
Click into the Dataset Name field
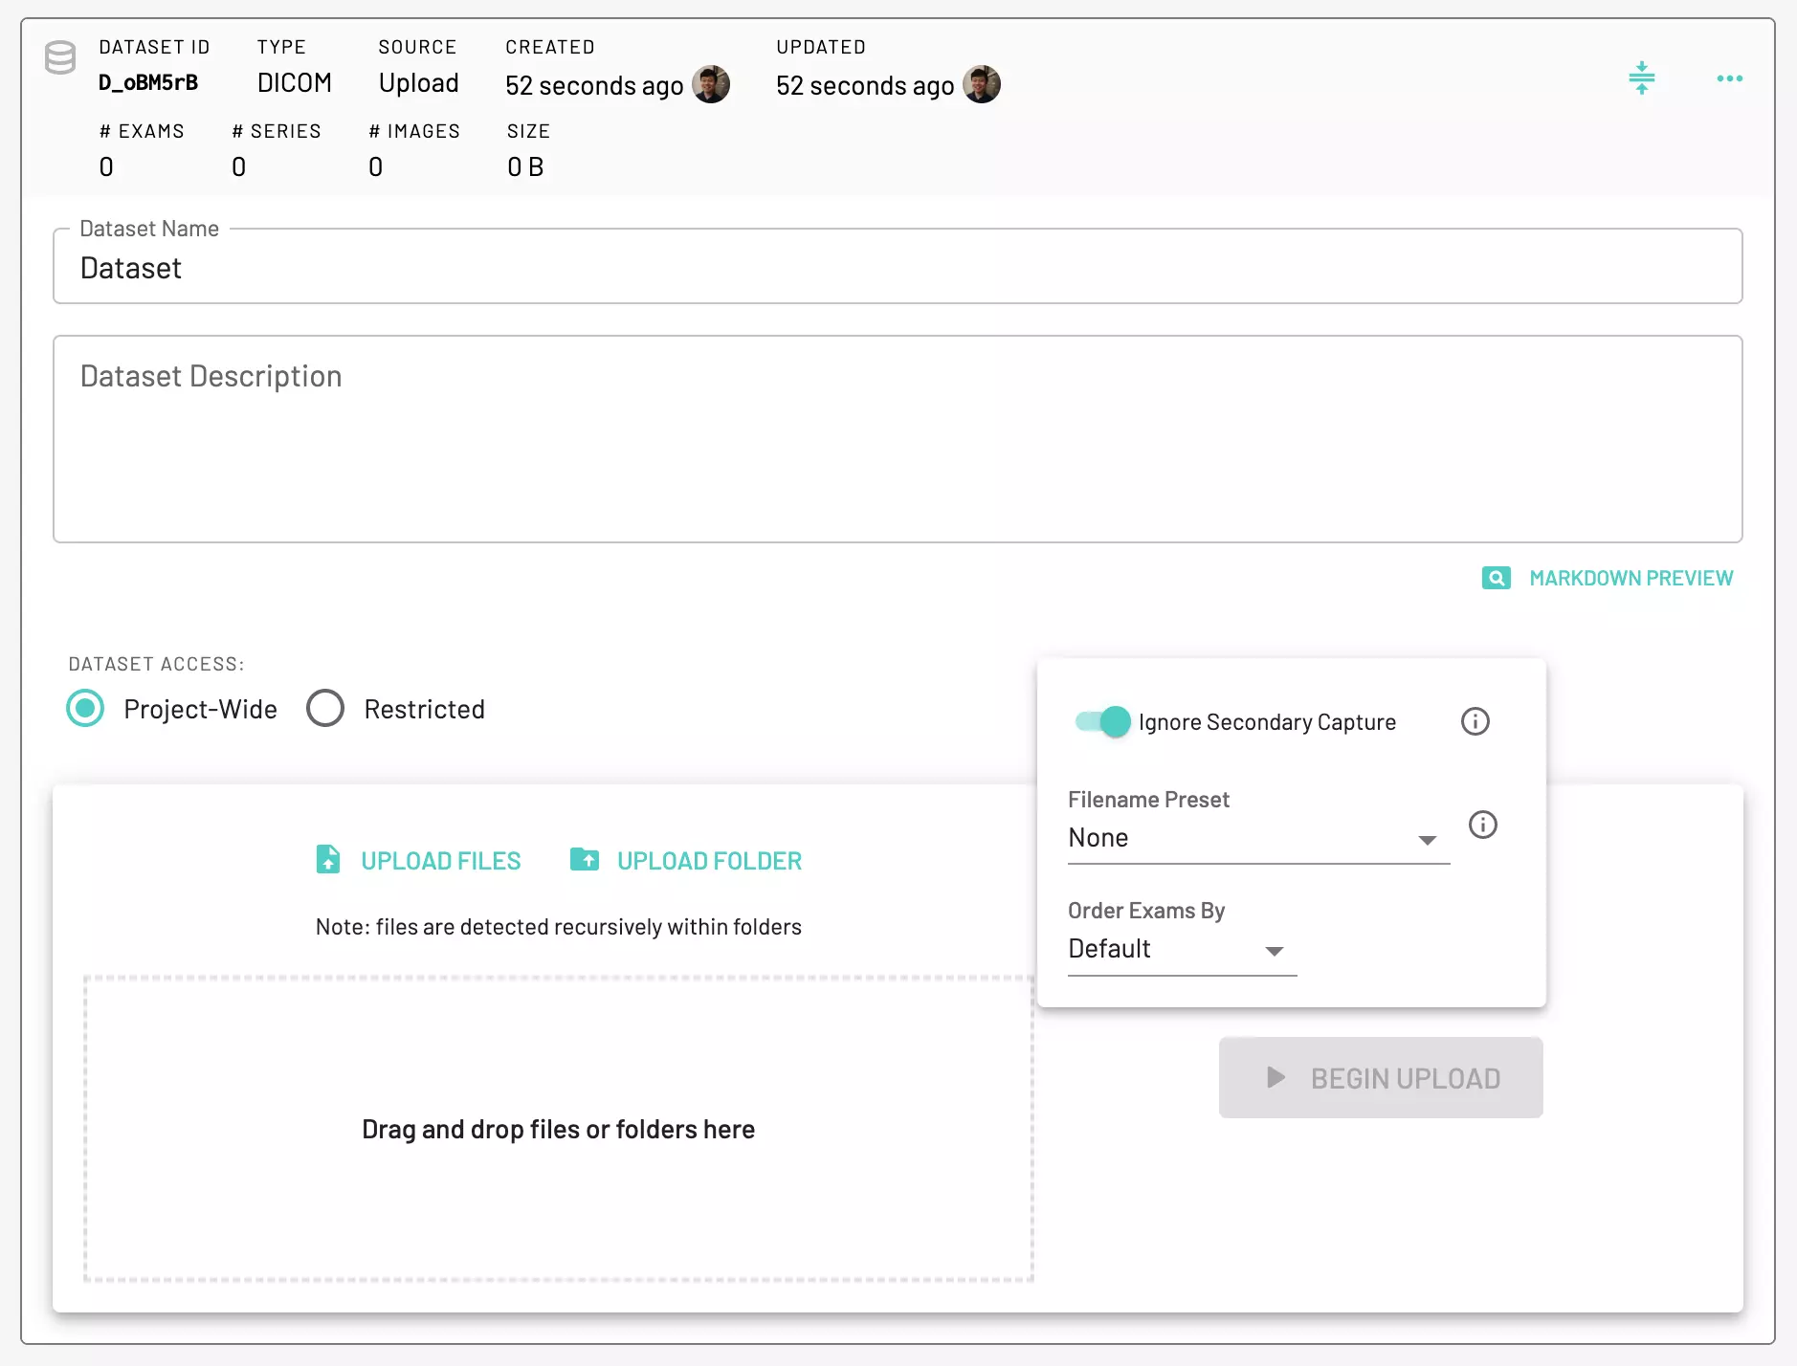click(x=897, y=268)
